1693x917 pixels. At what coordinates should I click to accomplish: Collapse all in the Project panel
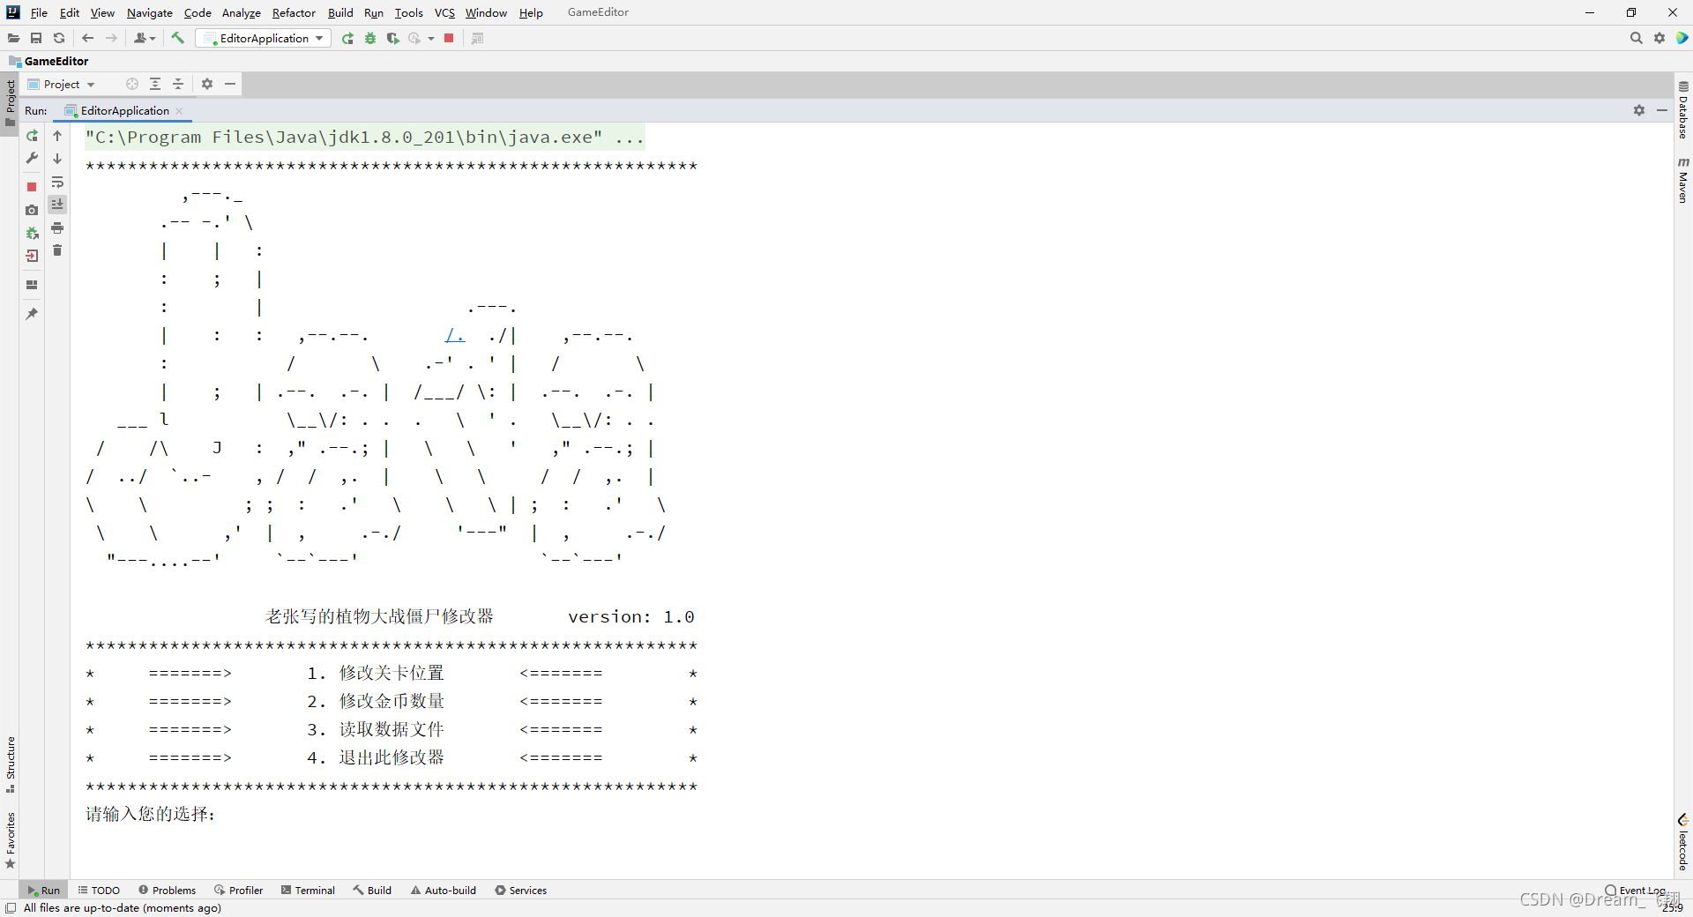point(178,84)
